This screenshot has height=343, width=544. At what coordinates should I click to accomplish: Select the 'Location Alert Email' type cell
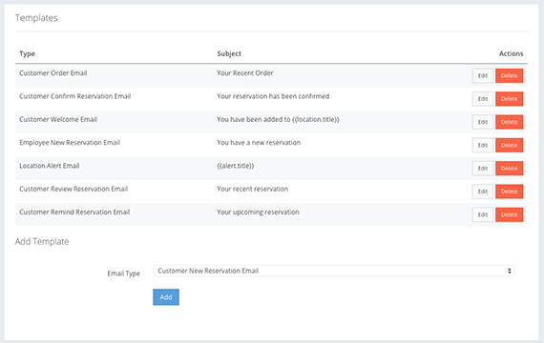(x=50, y=166)
